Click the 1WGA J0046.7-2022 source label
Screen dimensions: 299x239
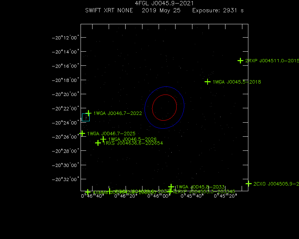[117, 114]
